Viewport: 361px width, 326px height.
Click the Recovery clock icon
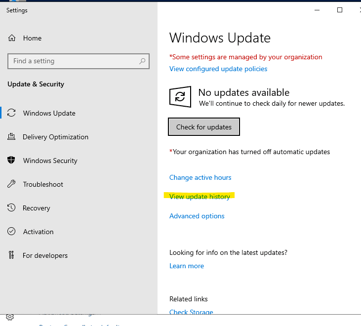point(11,207)
